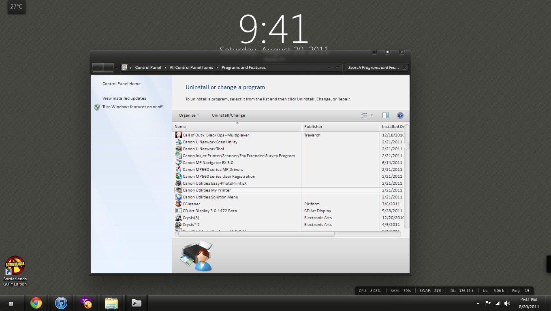Click the Search Programs and Features field

377,68
